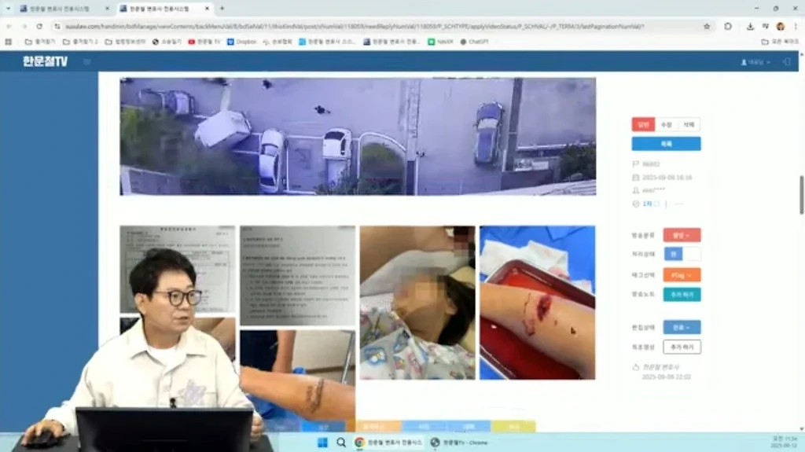Close the second browser tab
This screenshot has width=805, height=452.
207,9
